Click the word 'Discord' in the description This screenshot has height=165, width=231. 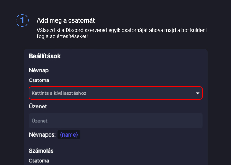(x=78, y=30)
